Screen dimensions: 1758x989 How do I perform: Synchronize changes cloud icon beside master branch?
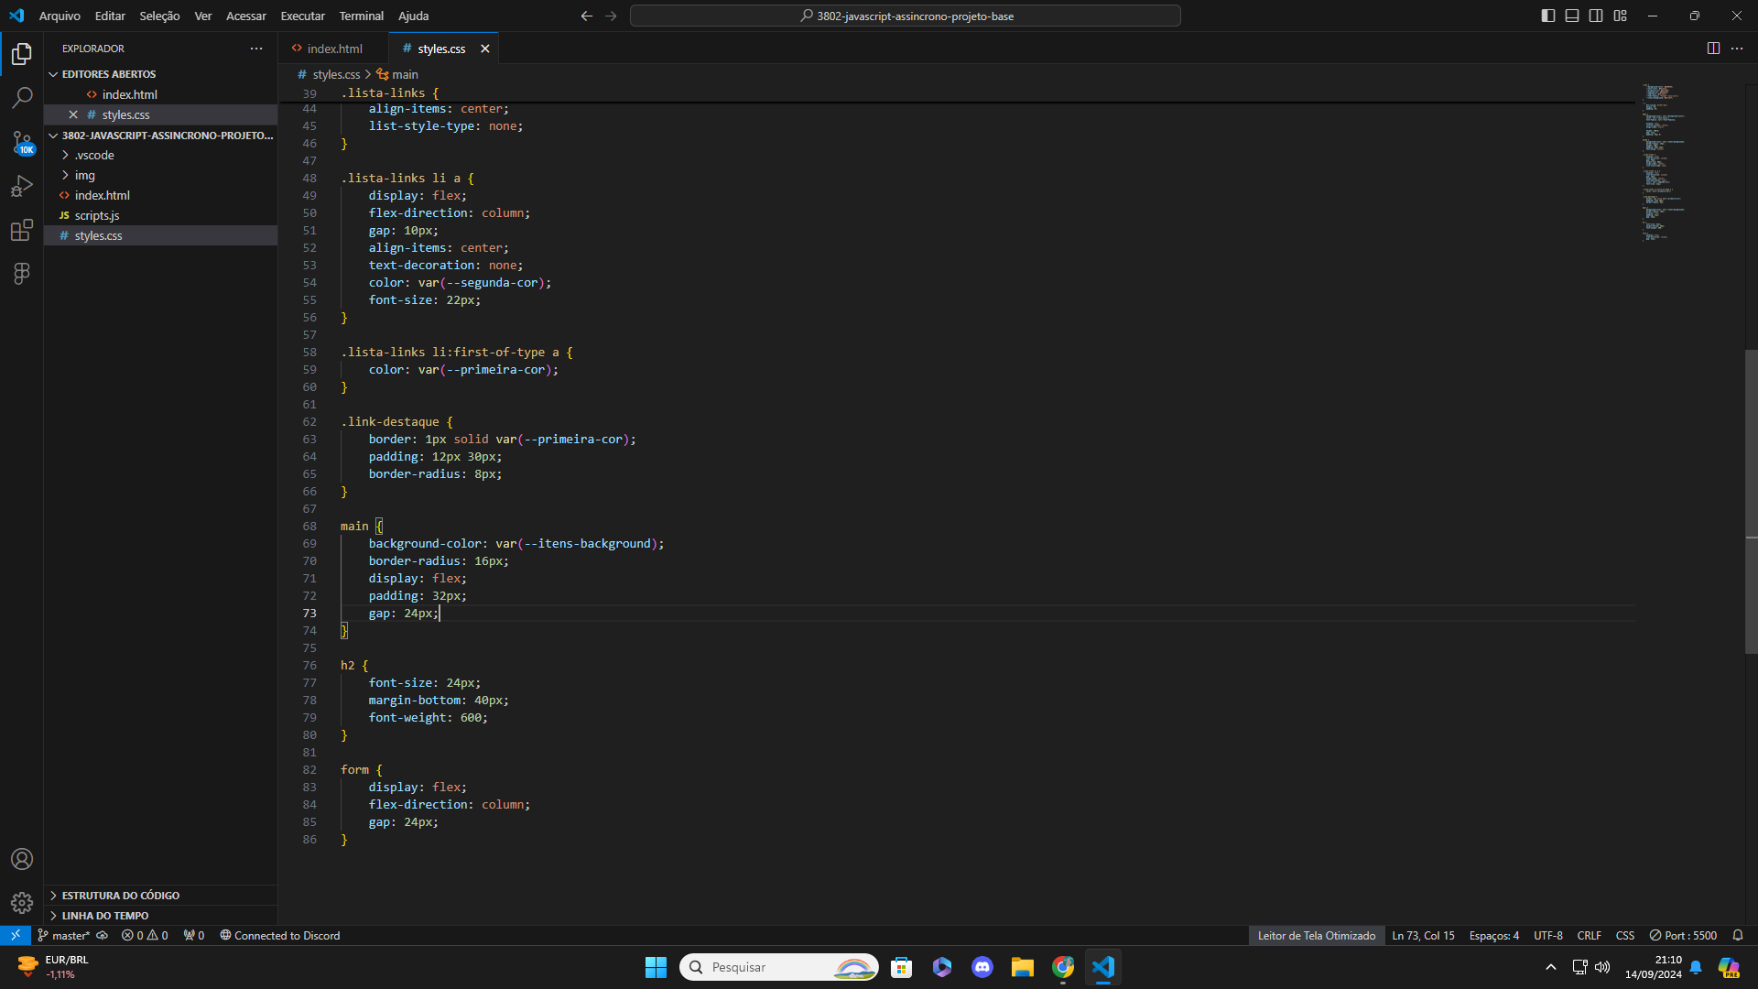(x=103, y=935)
